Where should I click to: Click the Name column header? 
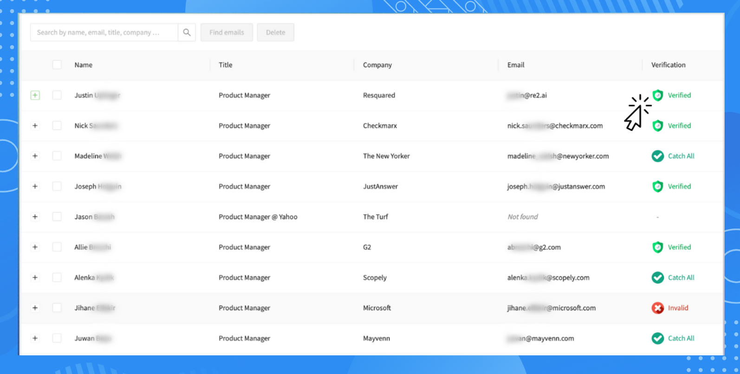click(x=84, y=65)
